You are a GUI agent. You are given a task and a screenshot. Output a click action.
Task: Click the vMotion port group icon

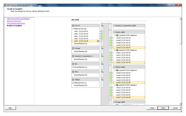[73, 80]
